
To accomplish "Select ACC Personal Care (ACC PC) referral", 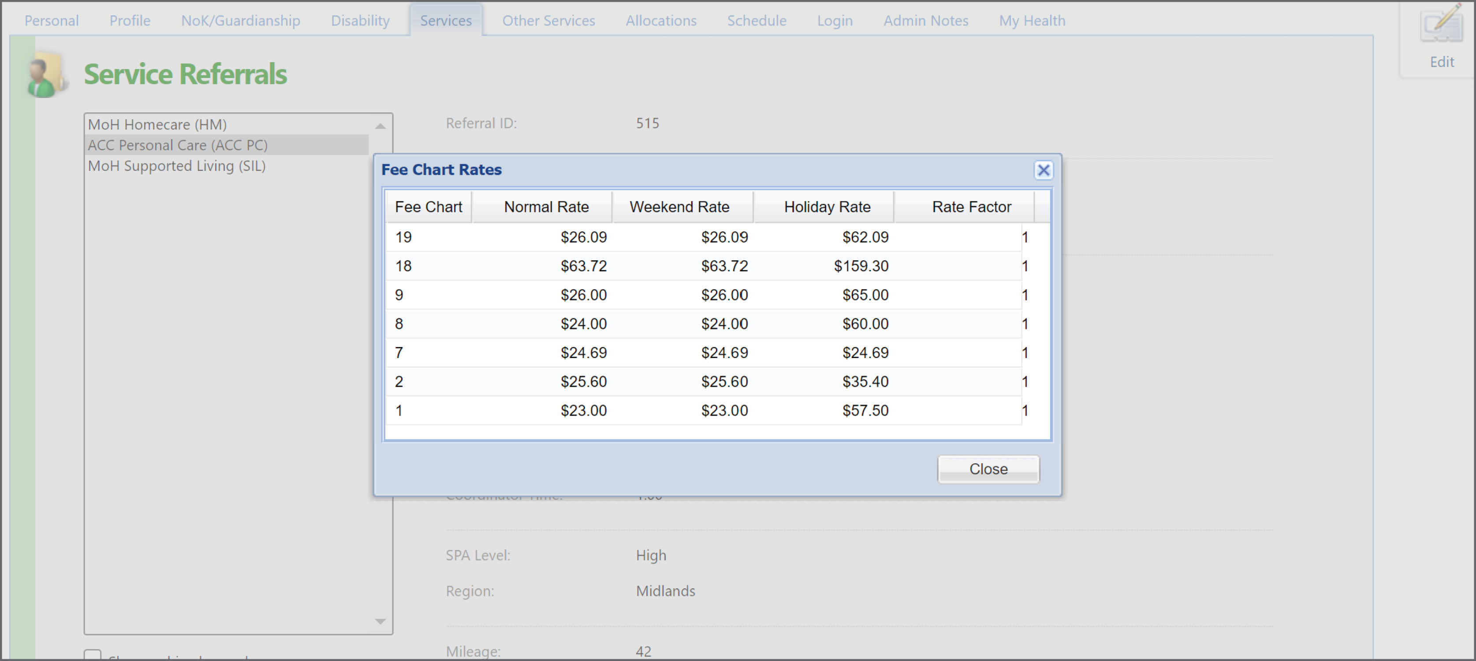I will pyautogui.click(x=178, y=145).
